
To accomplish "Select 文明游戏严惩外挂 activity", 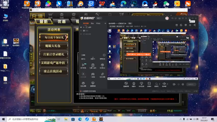I will (x=54, y=63).
